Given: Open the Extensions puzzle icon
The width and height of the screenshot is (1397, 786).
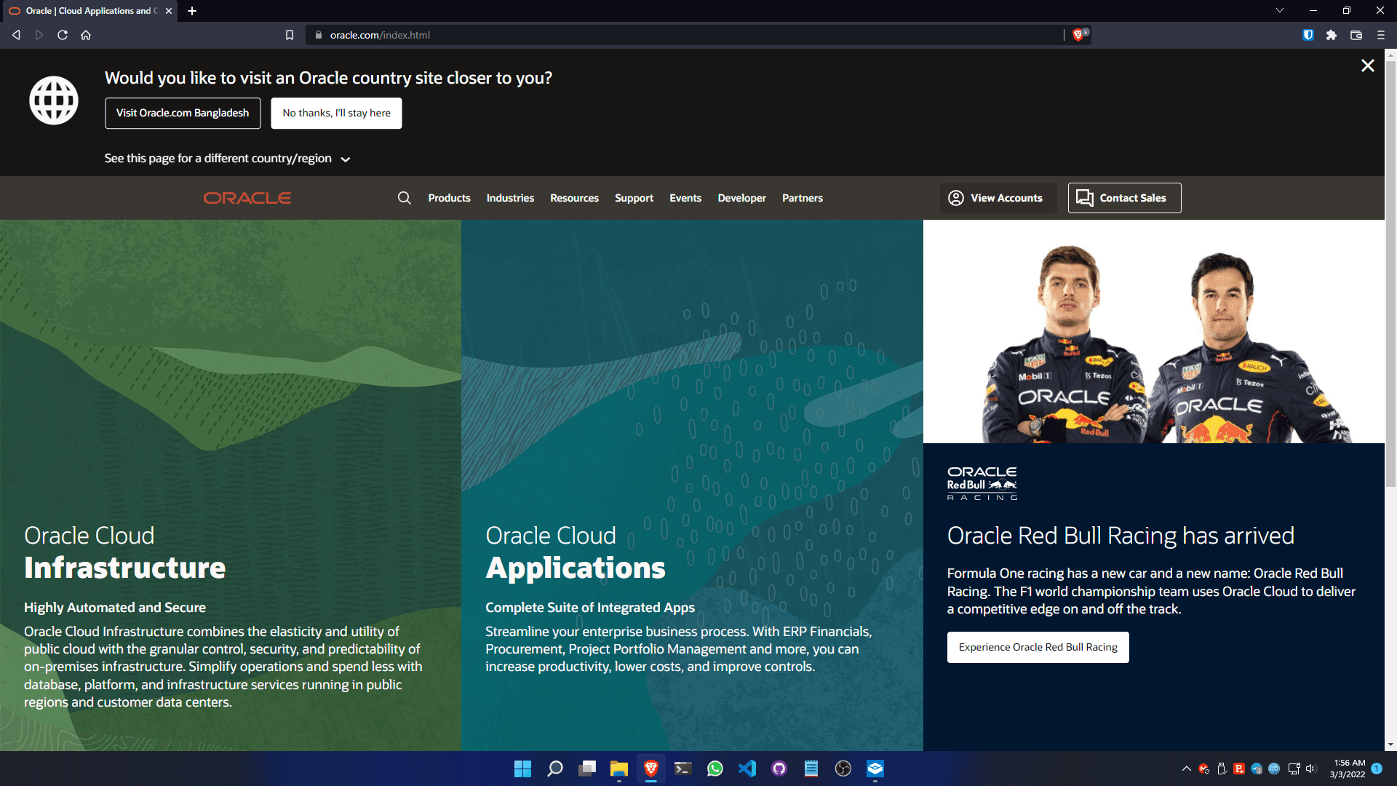Looking at the screenshot, I should point(1332,35).
